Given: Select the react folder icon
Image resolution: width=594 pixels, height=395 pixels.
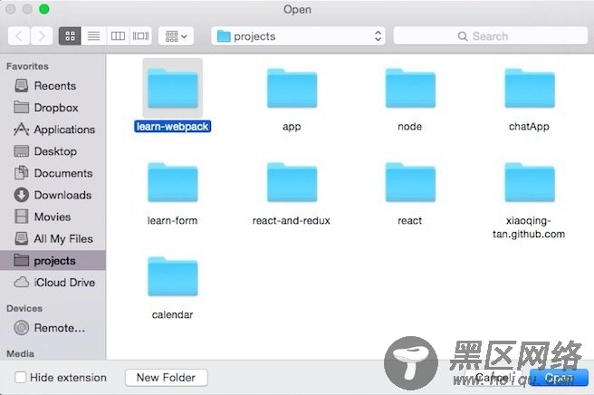Looking at the screenshot, I should click(x=410, y=182).
